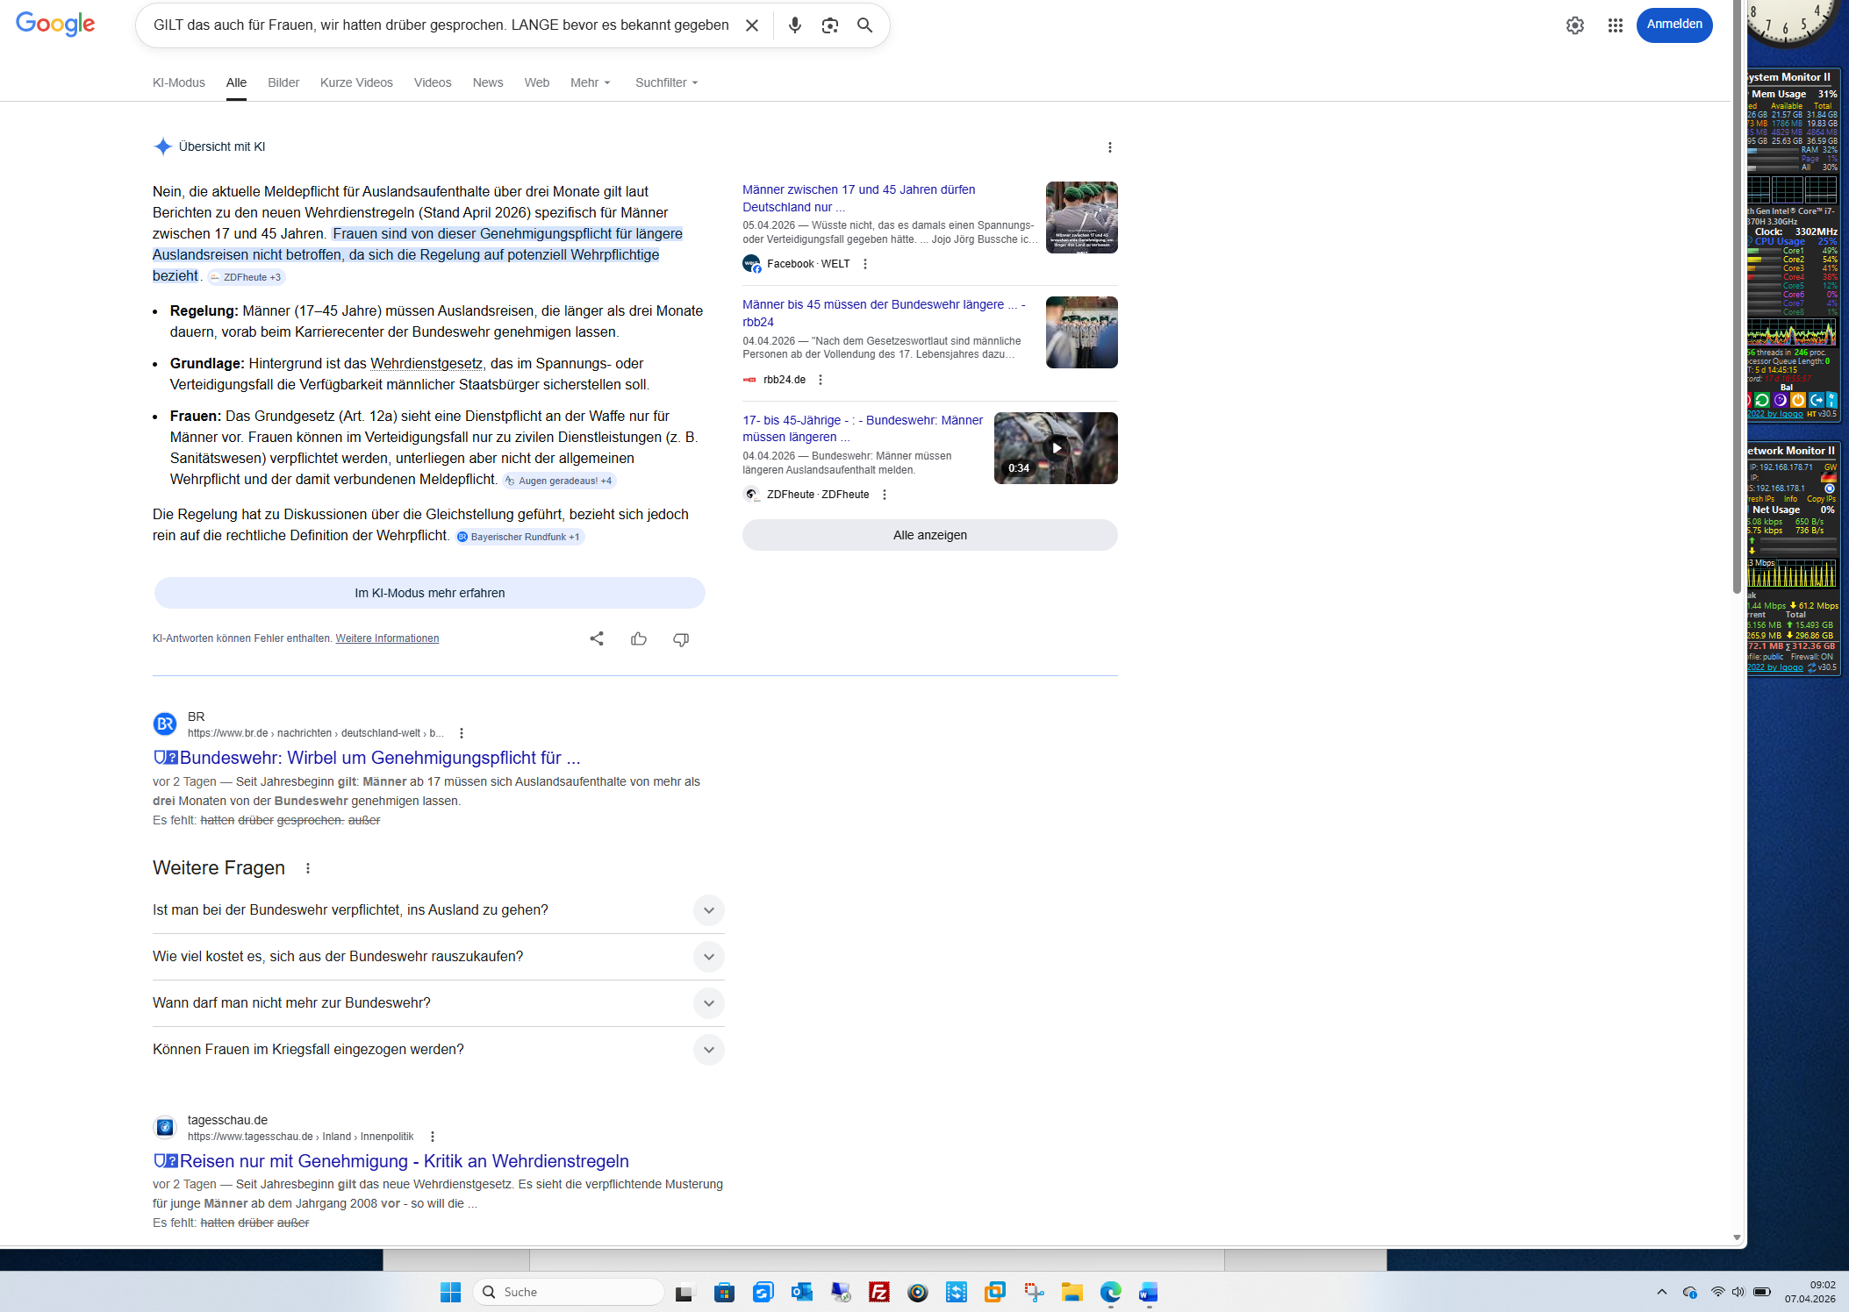This screenshot has height=1312, width=1849.
Task: Click the Alle anzeigen button
Action: click(x=929, y=535)
